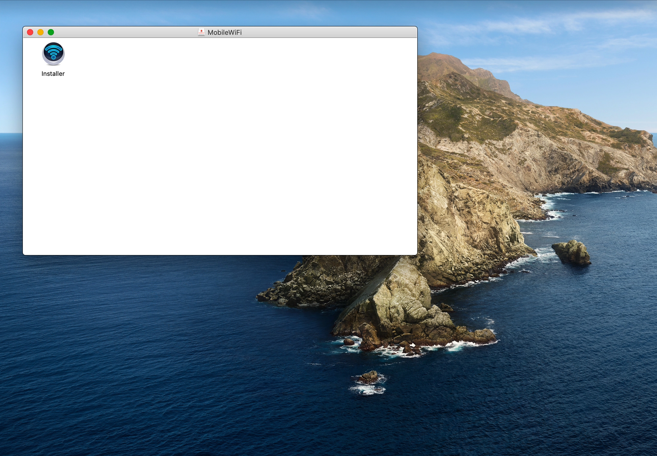Click the MobileWiFi proxy icon beside the title

[201, 32]
